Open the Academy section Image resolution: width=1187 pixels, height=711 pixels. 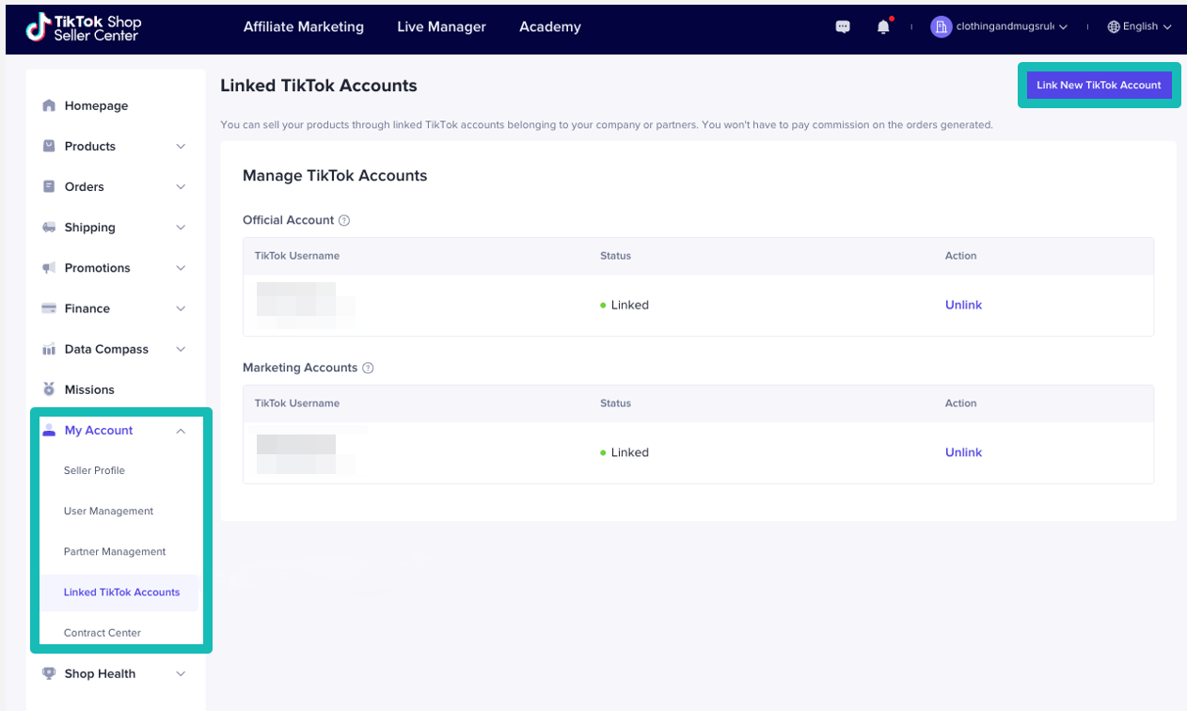click(549, 27)
